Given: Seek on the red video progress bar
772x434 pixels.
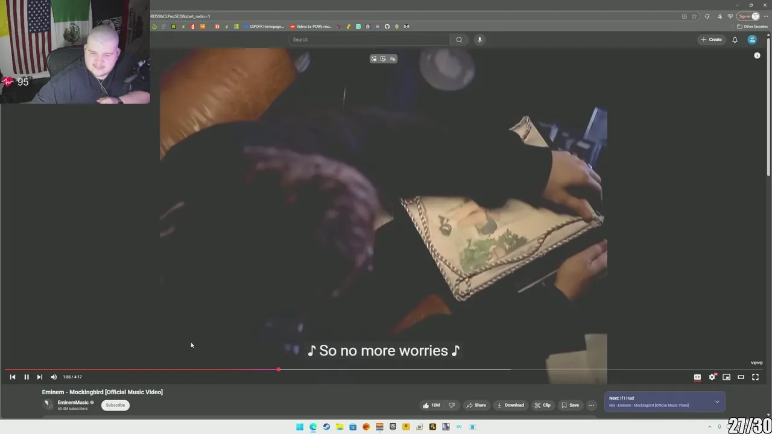Looking at the screenshot, I should click(142, 370).
